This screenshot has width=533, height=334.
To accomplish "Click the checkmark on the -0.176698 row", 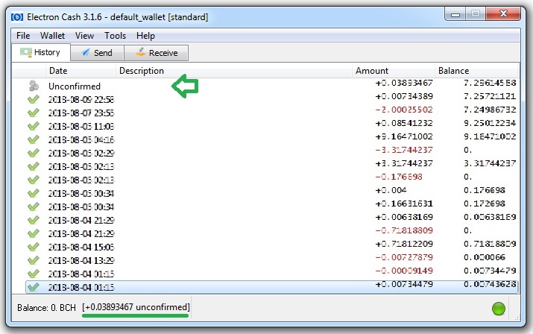I will tap(34, 180).
